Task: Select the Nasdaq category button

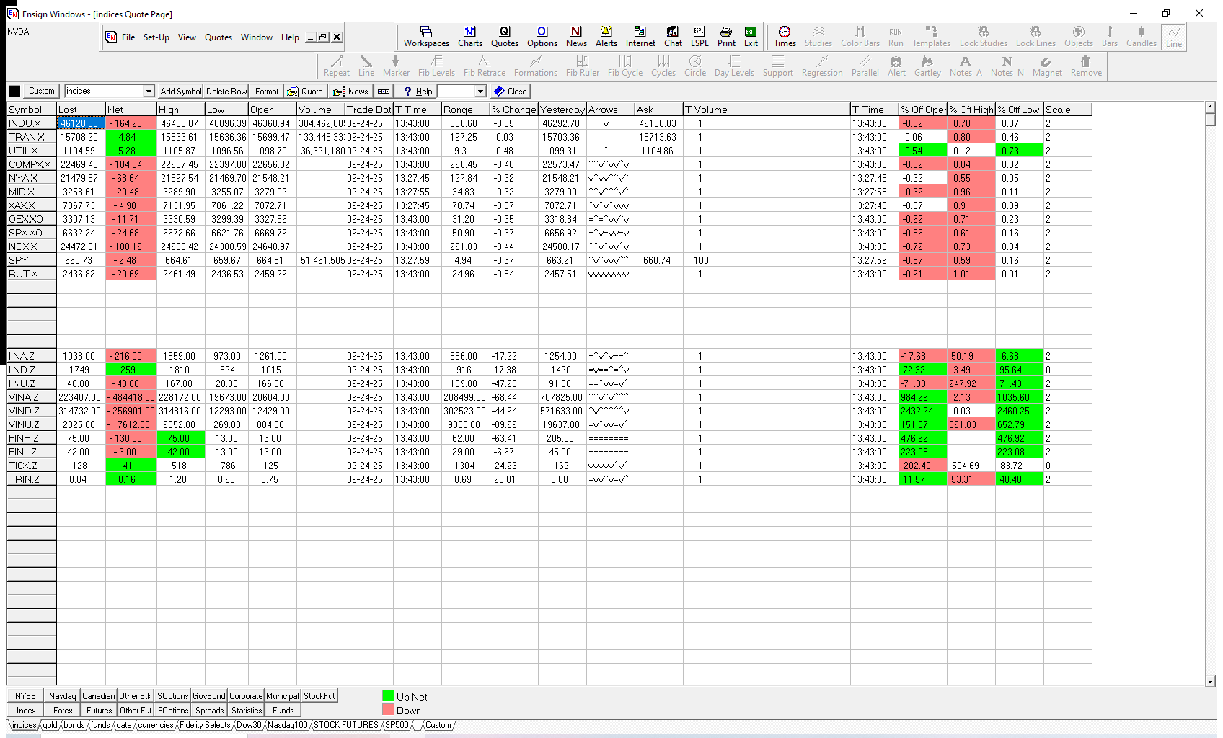Action: click(x=62, y=696)
